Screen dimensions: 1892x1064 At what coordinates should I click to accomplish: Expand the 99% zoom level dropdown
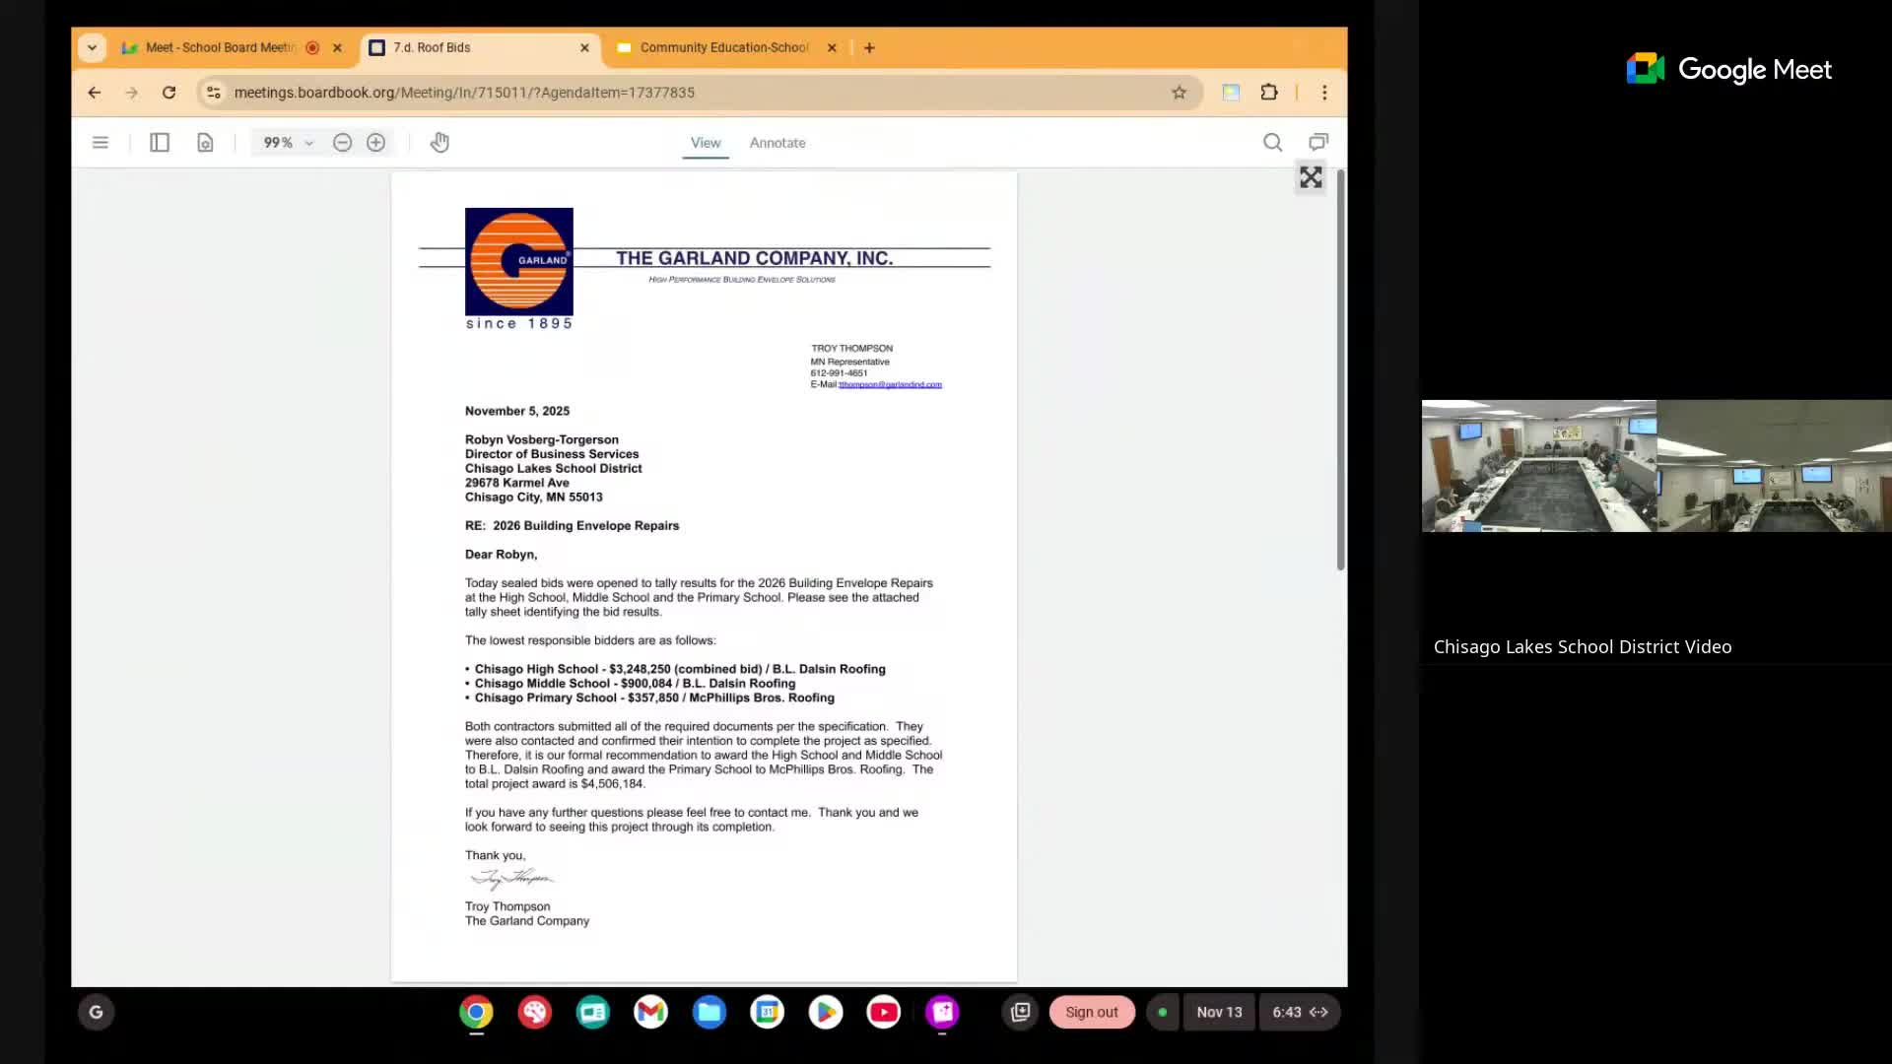tap(288, 143)
